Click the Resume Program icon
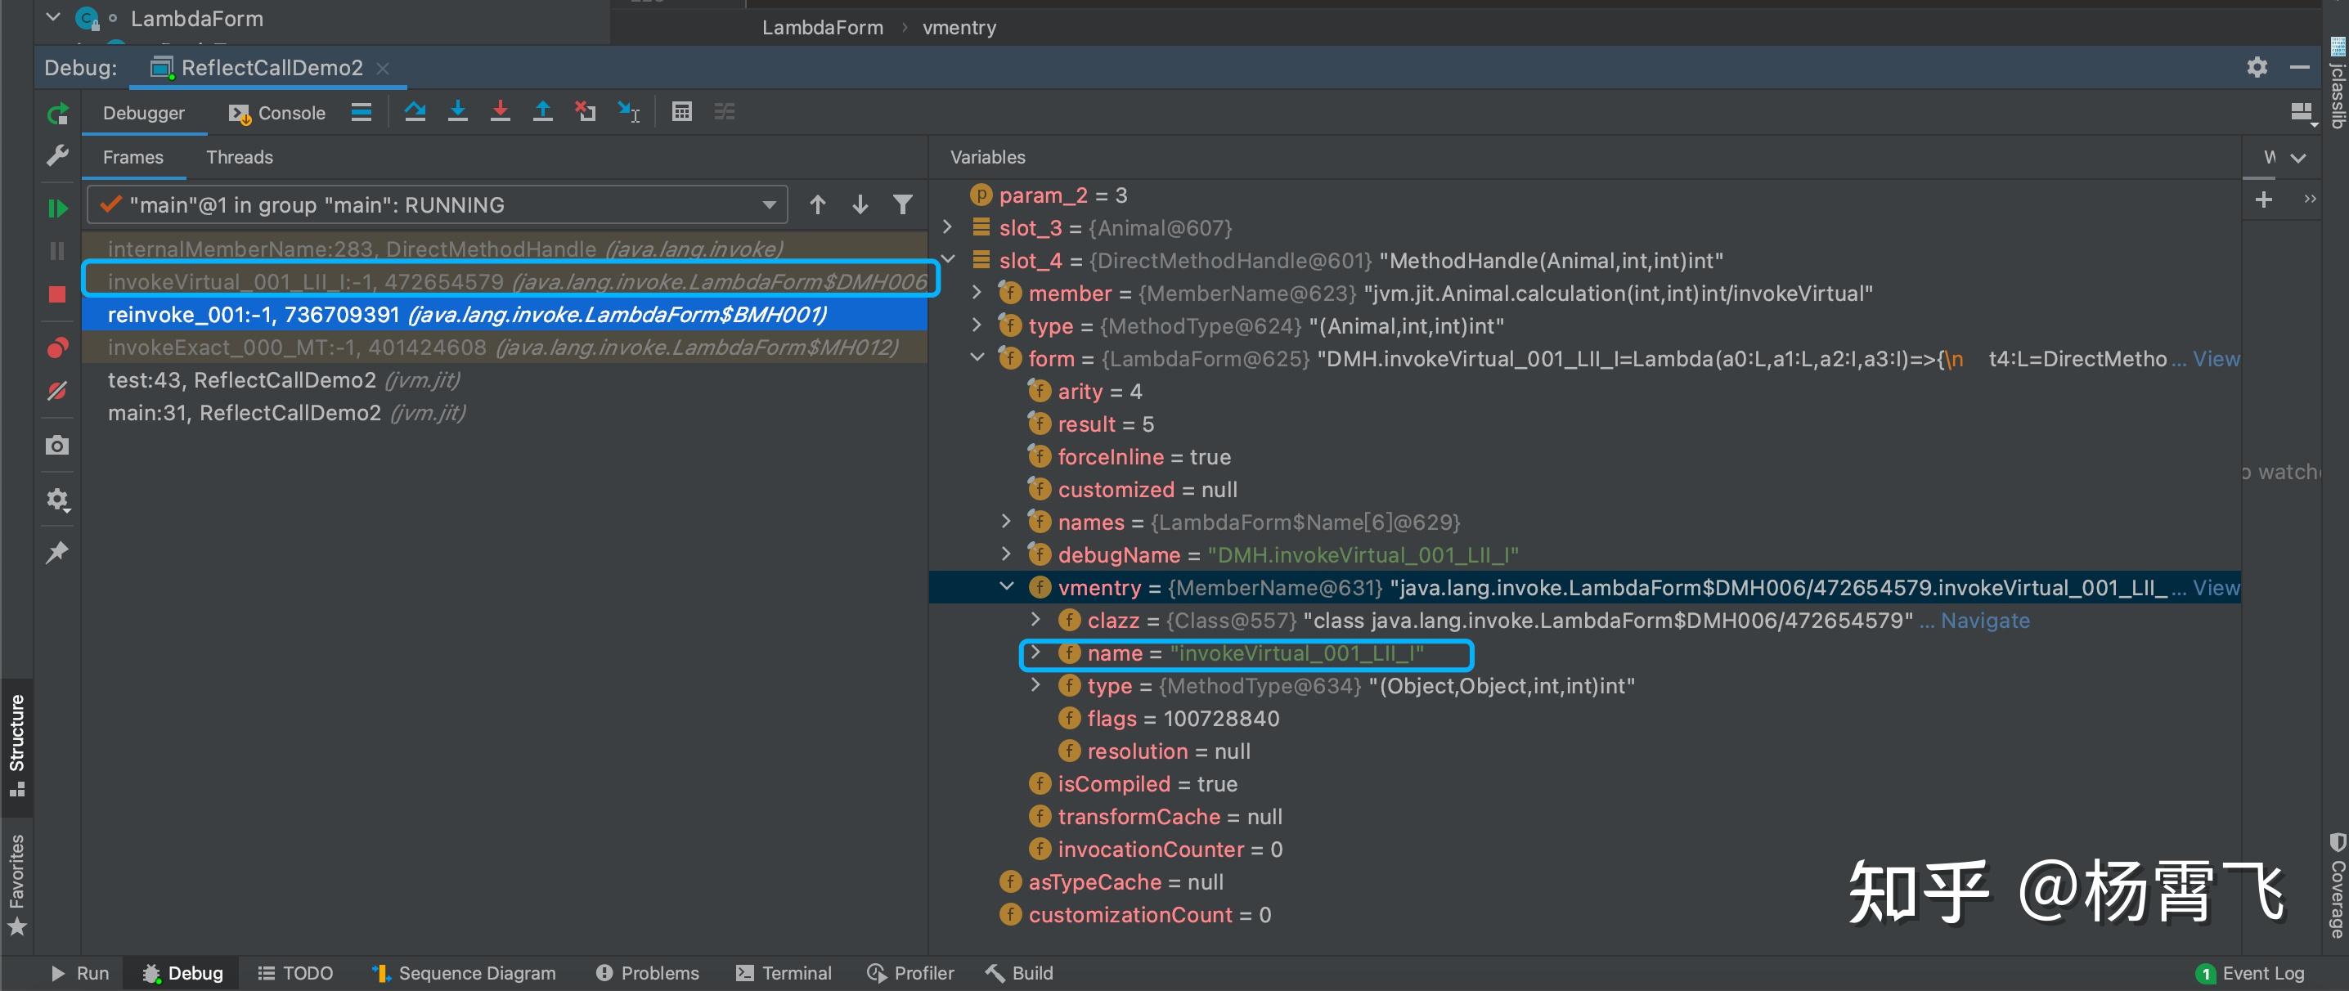Viewport: 2349px width, 991px height. [57, 209]
